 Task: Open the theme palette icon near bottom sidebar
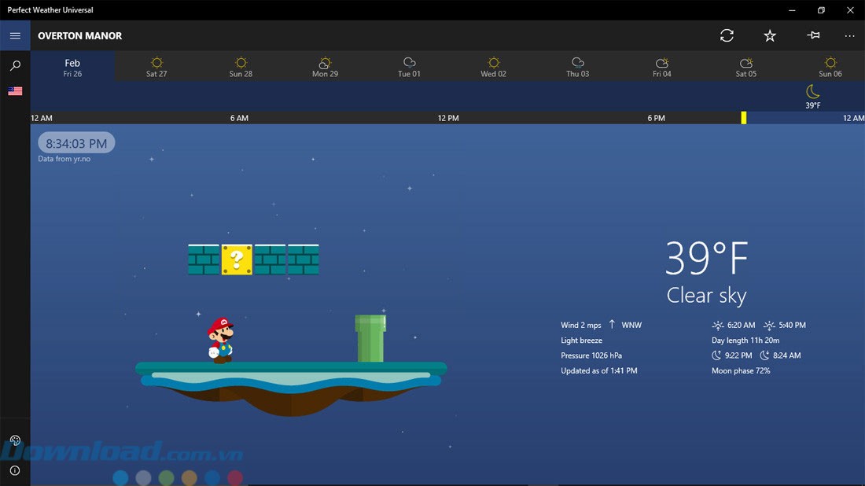(x=15, y=440)
